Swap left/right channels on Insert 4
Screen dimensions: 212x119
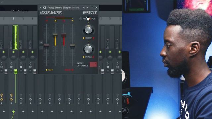(x=11, y=67)
